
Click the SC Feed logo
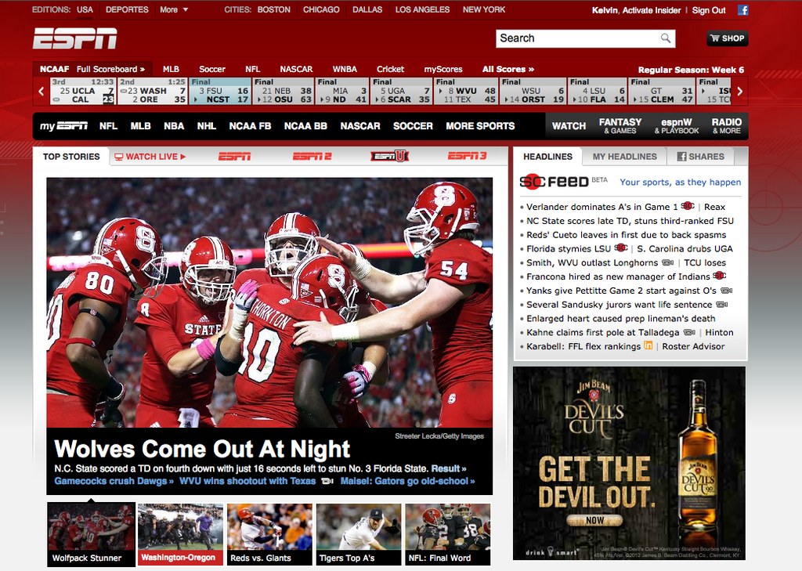tap(554, 182)
